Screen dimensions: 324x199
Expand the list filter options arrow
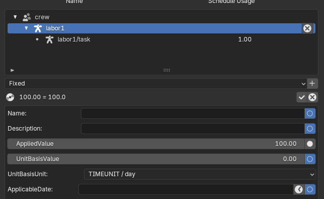[12, 70]
